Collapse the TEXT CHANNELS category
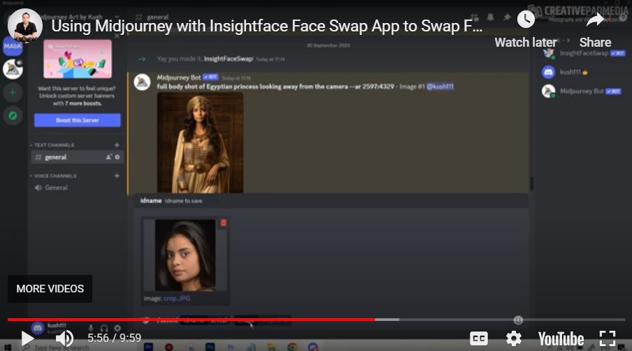Image resolution: width=632 pixels, height=351 pixels. point(52,145)
